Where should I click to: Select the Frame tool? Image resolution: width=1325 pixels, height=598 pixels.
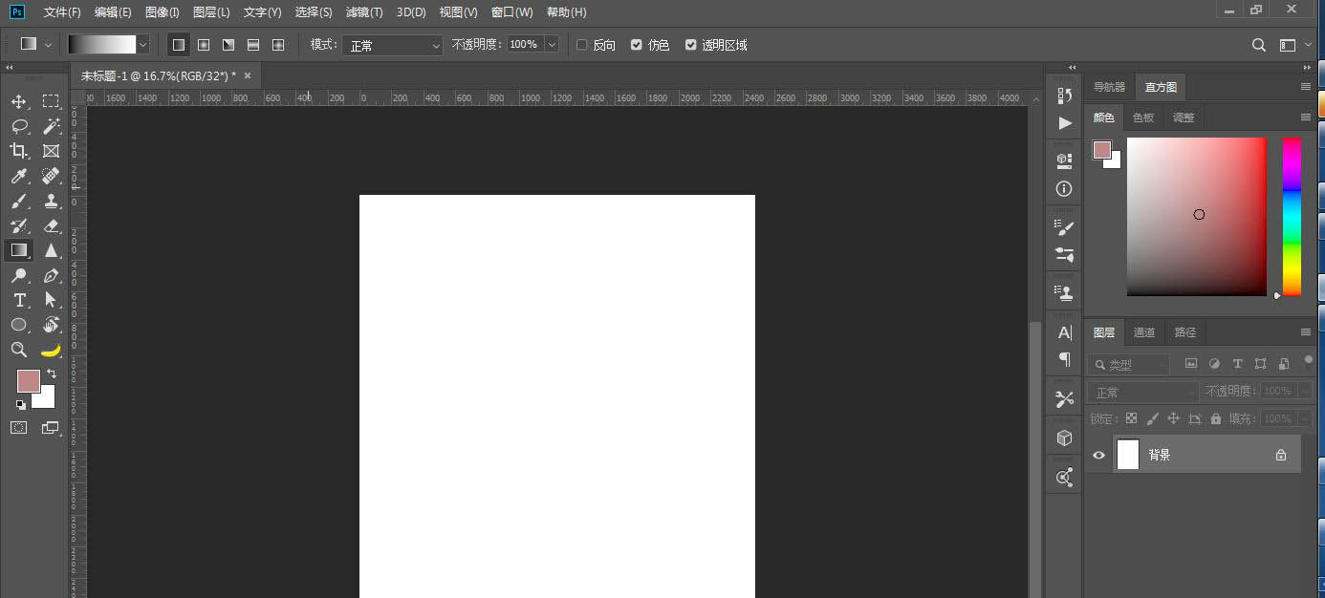[x=51, y=151]
